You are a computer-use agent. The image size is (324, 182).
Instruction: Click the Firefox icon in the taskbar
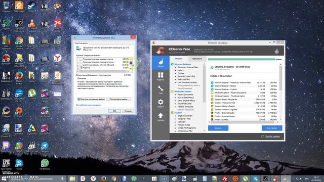click(x=103, y=178)
